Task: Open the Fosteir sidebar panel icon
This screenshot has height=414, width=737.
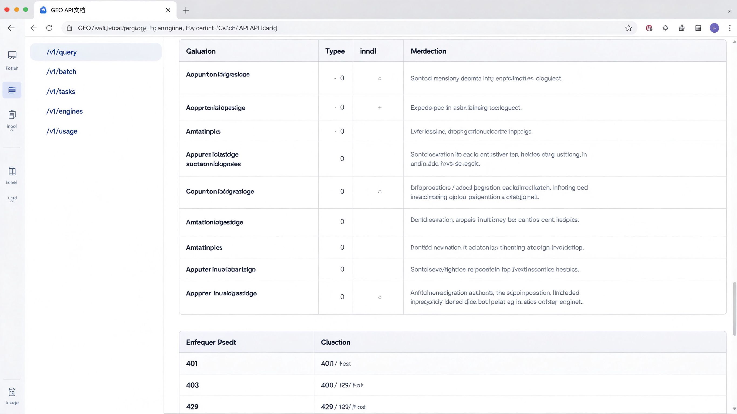Action: coord(12,55)
